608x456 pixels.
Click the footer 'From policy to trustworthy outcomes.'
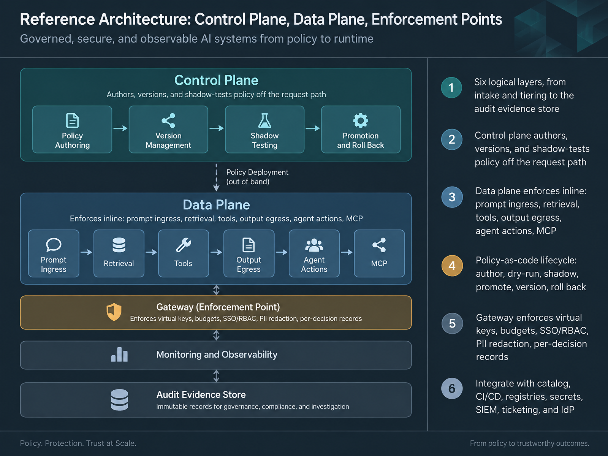point(529,443)
